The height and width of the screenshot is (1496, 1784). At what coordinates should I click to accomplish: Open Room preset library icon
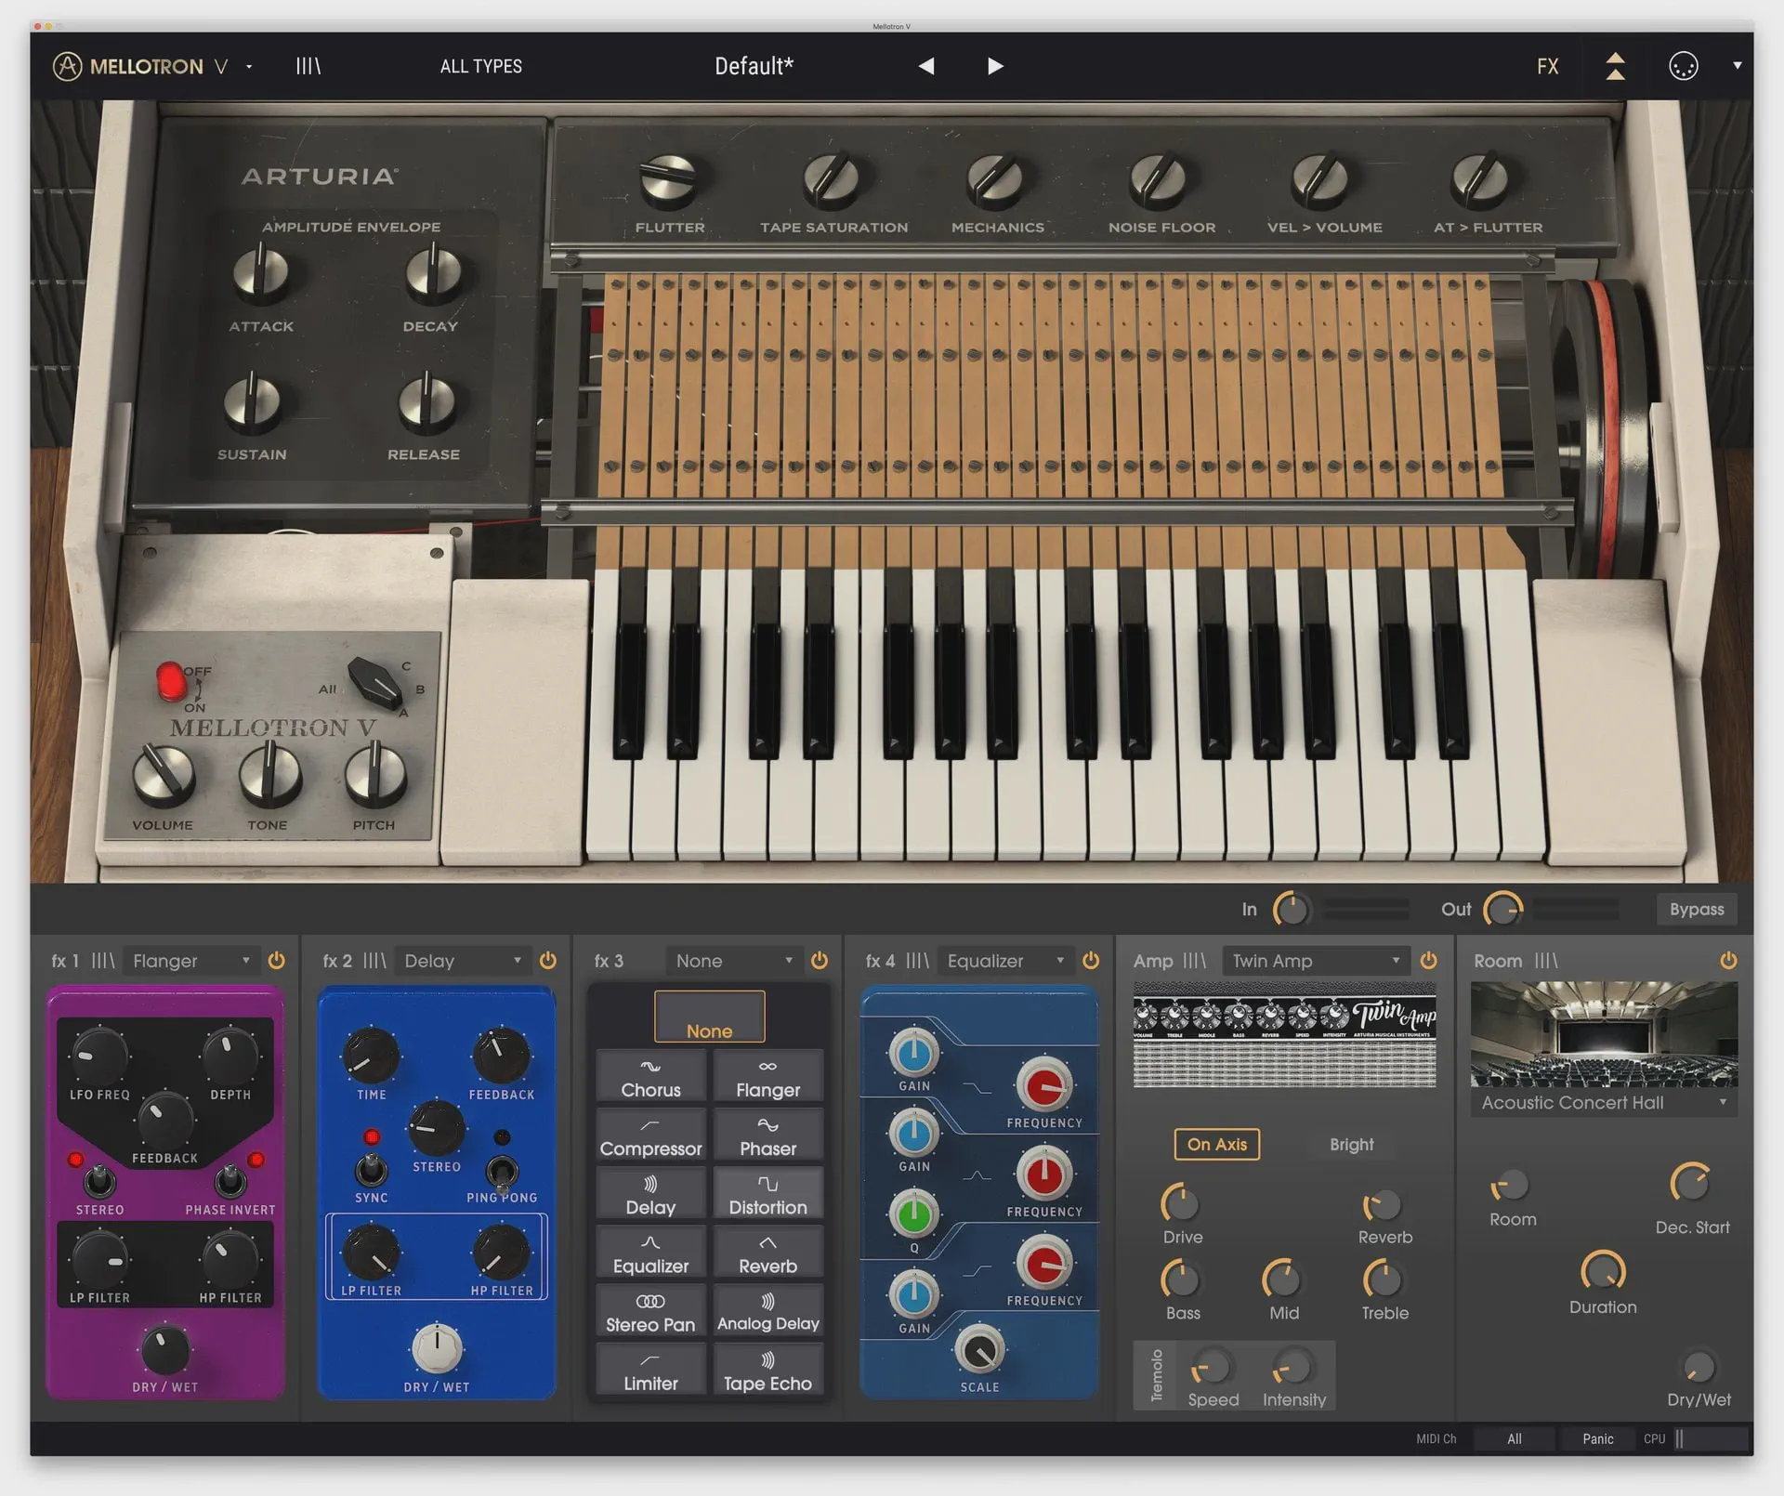pos(1545,961)
